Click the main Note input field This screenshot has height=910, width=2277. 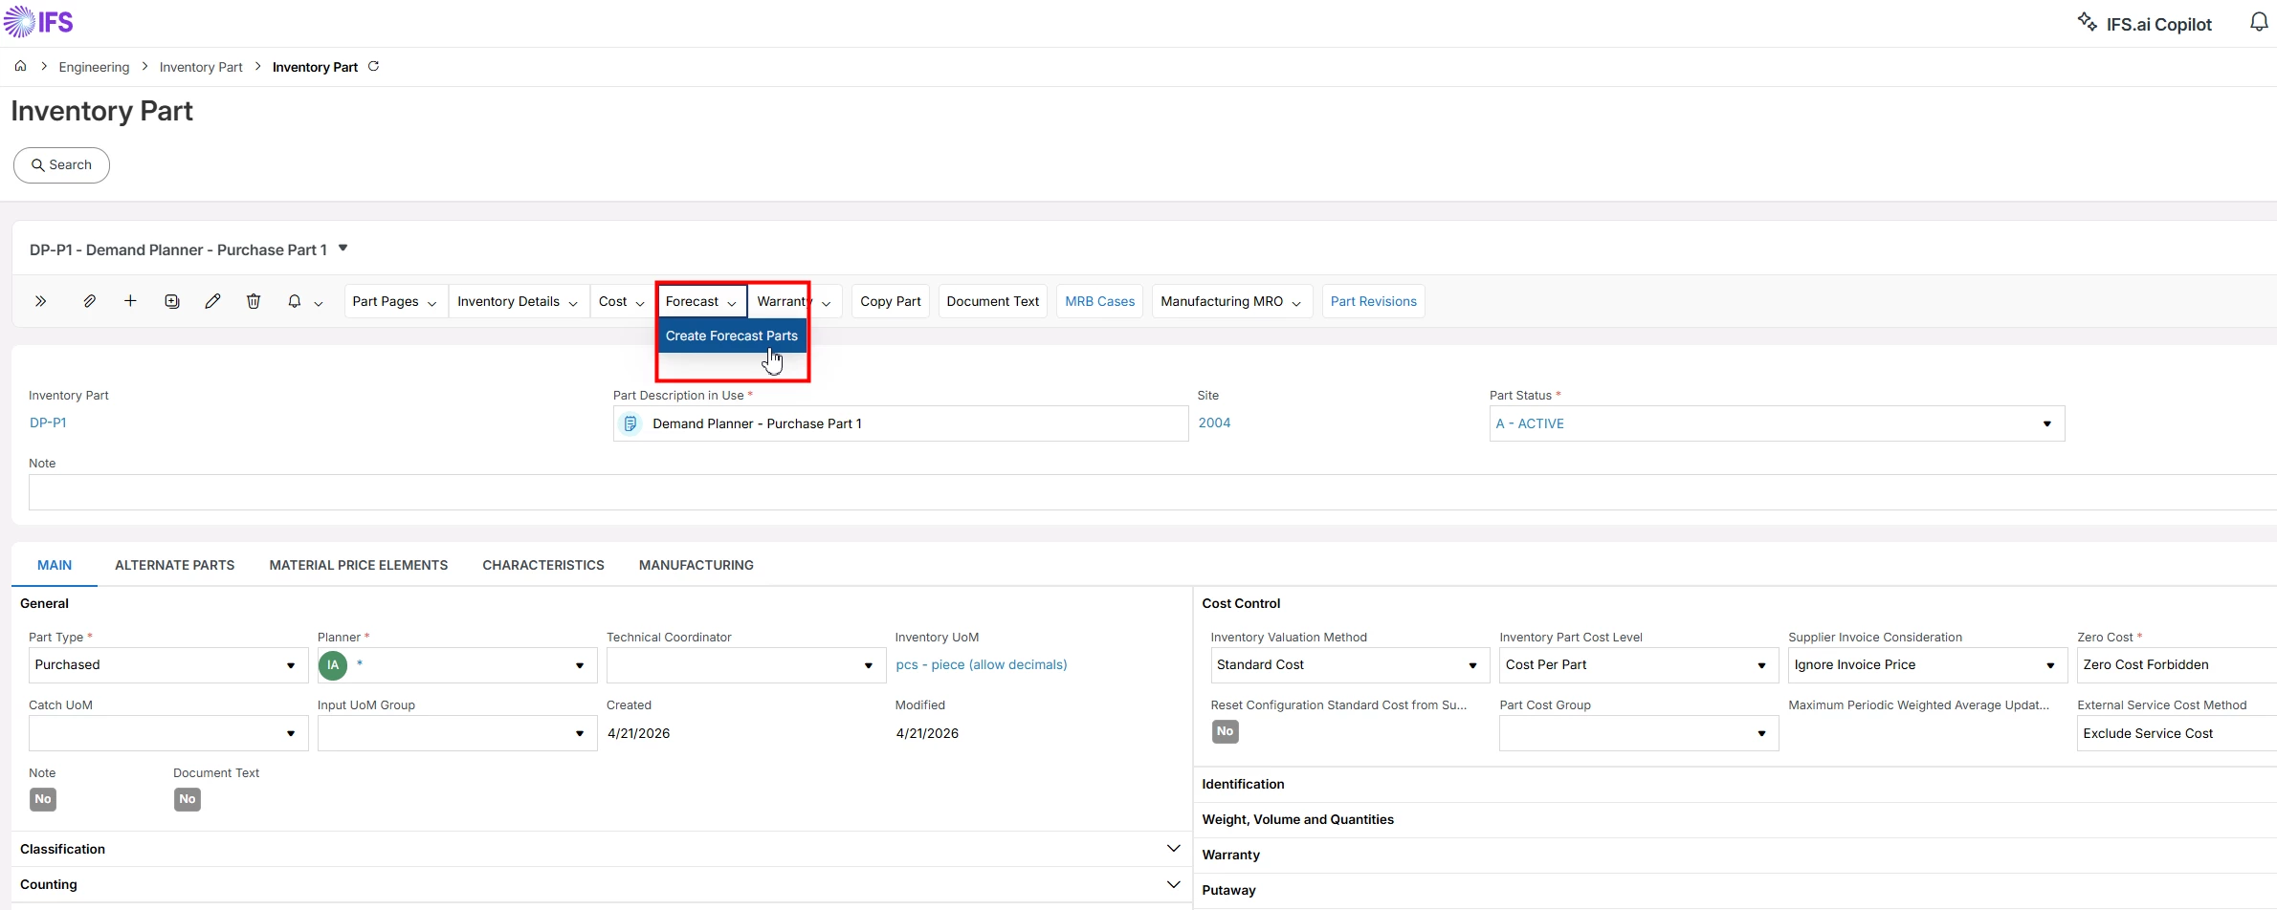1148,492
